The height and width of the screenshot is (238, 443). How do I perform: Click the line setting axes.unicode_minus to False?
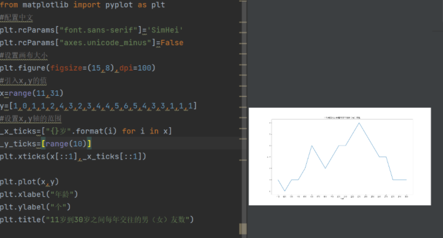[92, 43]
